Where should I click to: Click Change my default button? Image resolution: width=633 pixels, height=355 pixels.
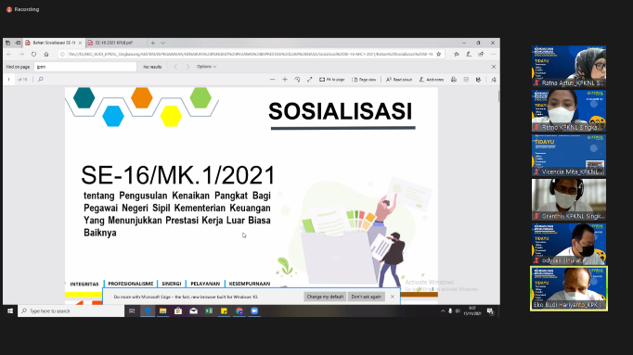click(325, 297)
